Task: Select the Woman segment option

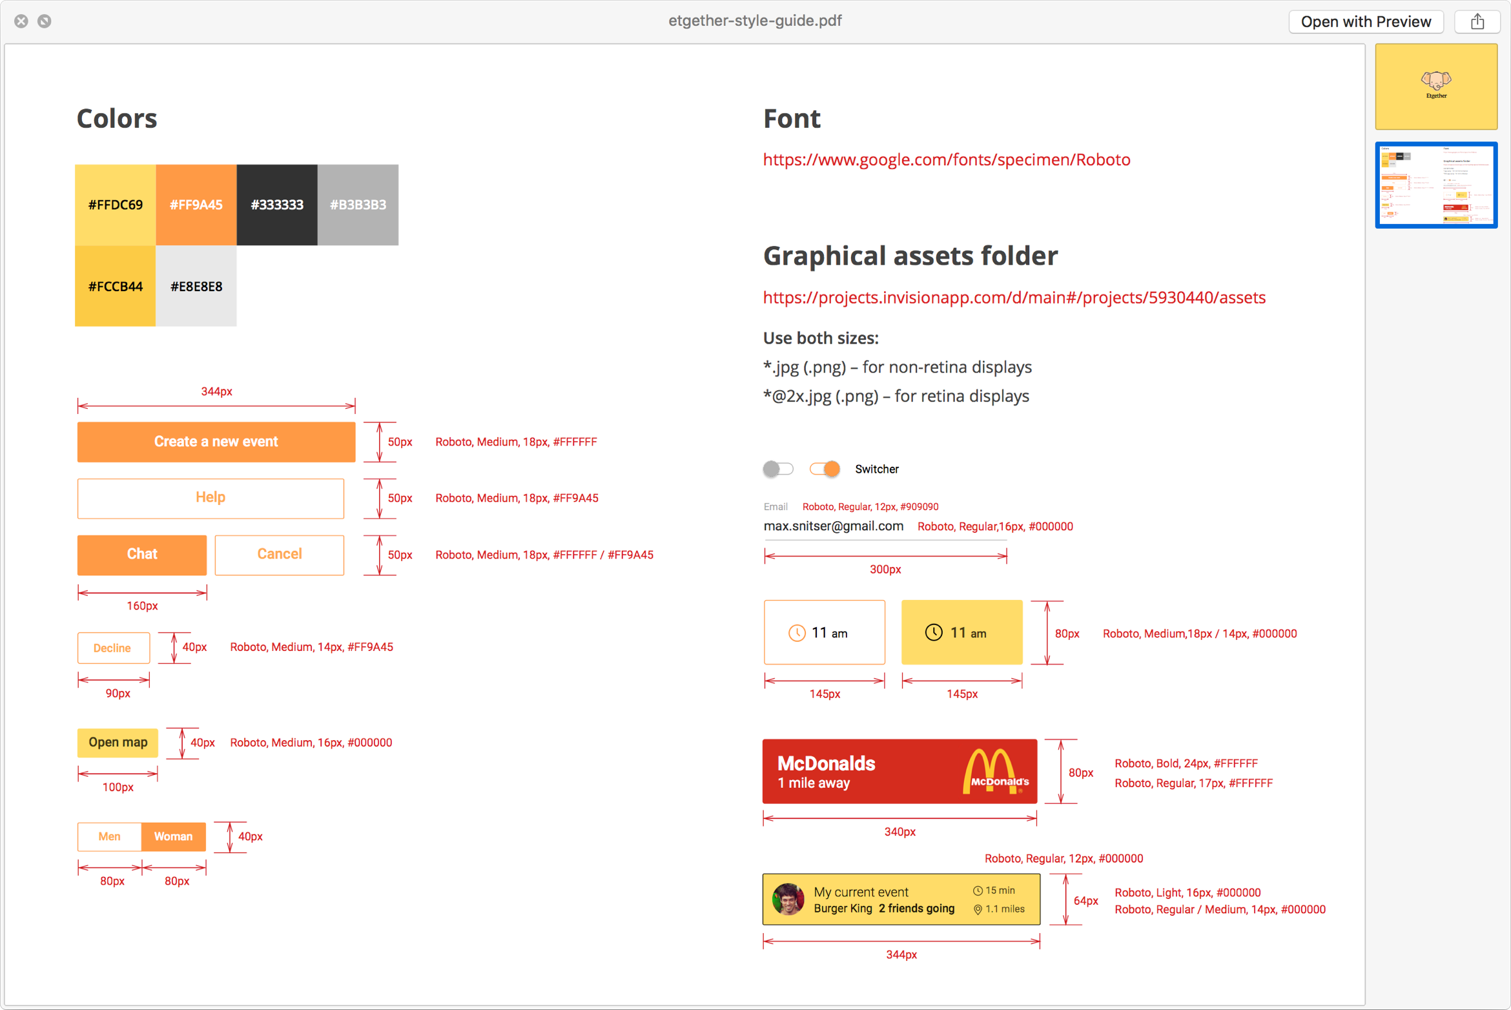Action: click(x=173, y=836)
